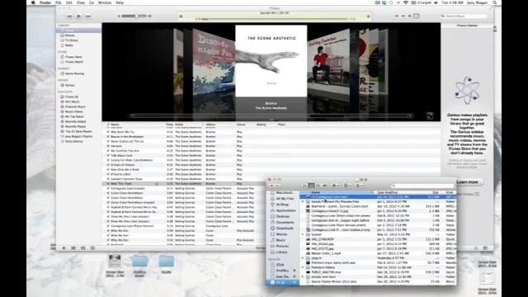This screenshot has height=297, width=528.
Task: Open iTunes Match in the sidebar
Action: 74,62
